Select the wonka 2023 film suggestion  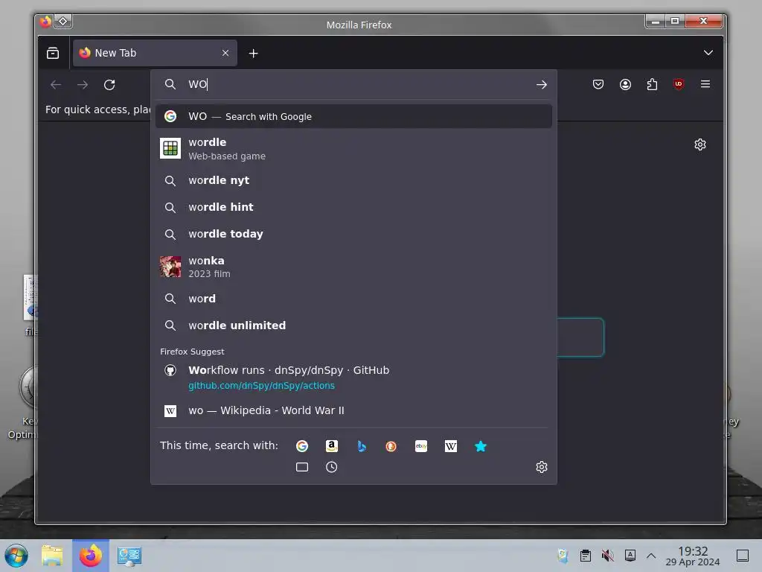(353, 267)
